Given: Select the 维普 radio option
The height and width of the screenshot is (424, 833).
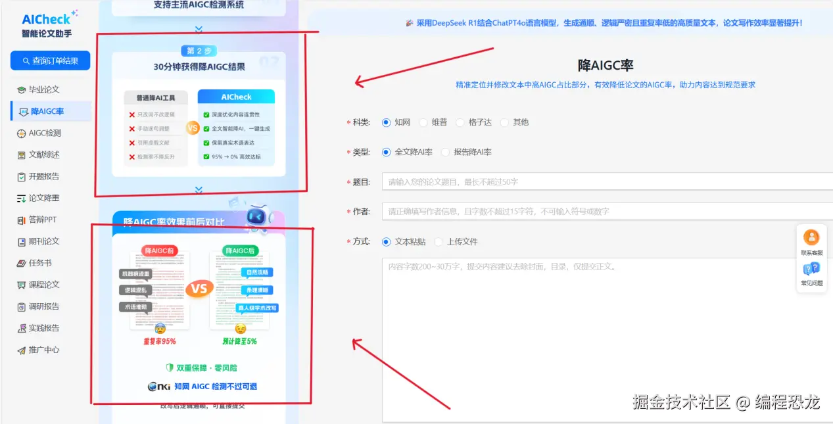Looking at the screenshot, I should pos(423,122).
